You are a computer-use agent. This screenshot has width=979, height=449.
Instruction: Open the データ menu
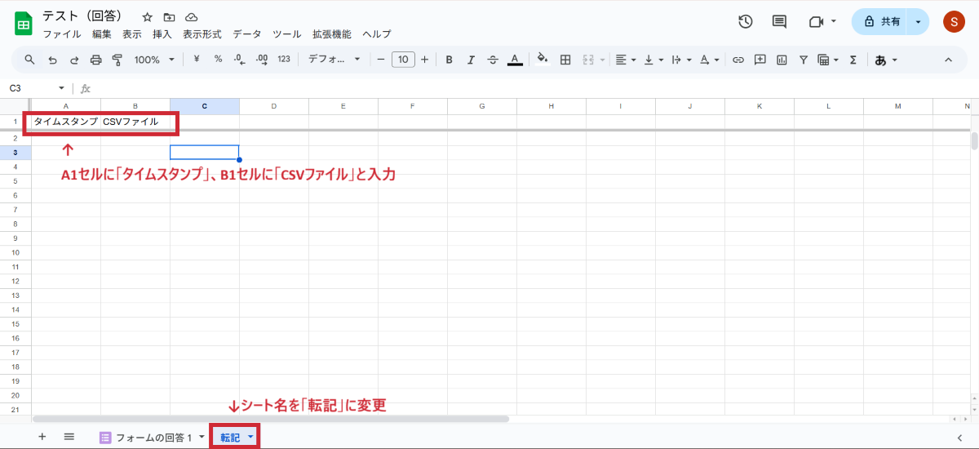247,34
